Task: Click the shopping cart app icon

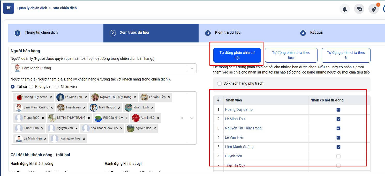Action: 9,8
